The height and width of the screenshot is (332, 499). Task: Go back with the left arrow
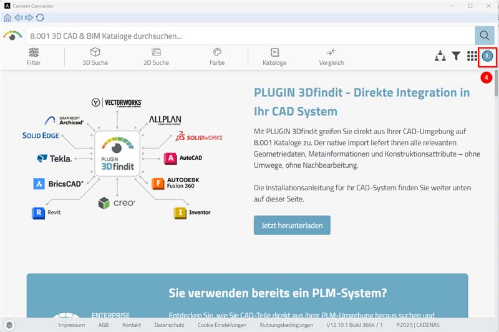click(x=18, y=17)
